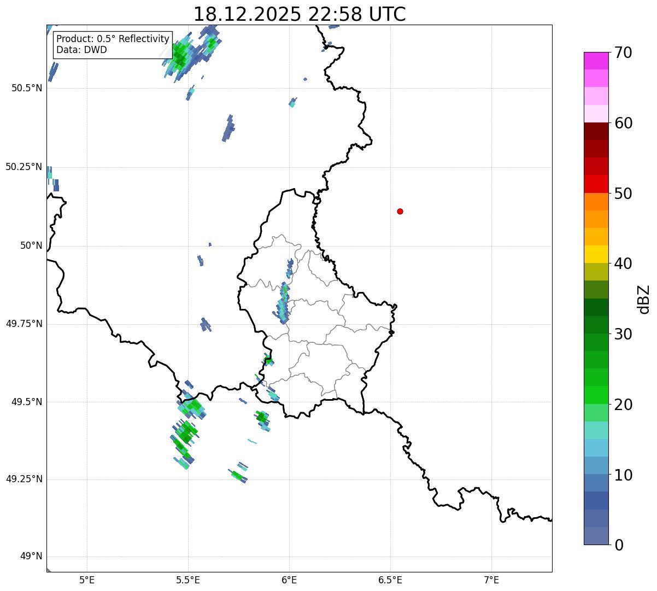This screenshot has width=657, height=591.
Task: Click the 50°N latitude label
Action: coord(31,245)
